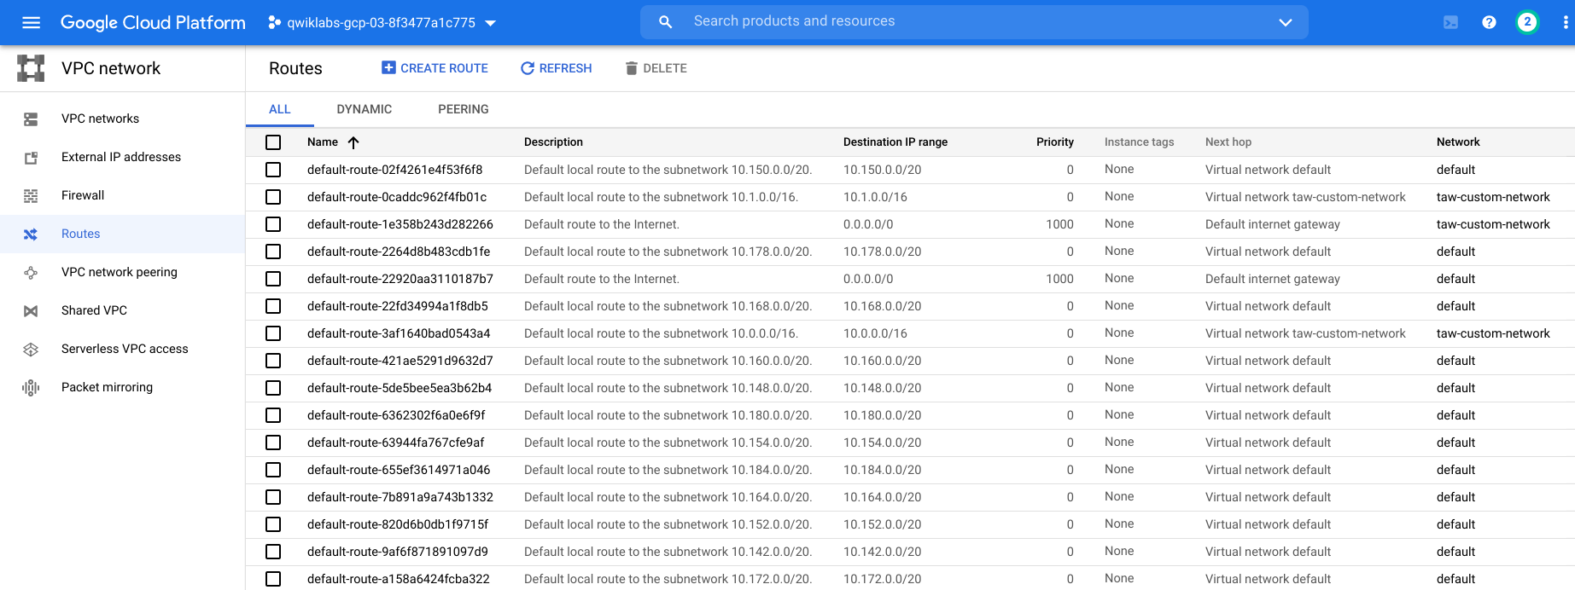This screenshot has height=590, width=1575.
Task: Open route default-route-63944fa767cfe9af
Action: (x=395, y=442)
